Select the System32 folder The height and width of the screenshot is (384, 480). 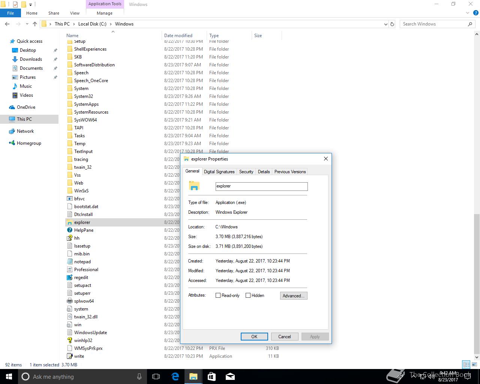point(83,96)
